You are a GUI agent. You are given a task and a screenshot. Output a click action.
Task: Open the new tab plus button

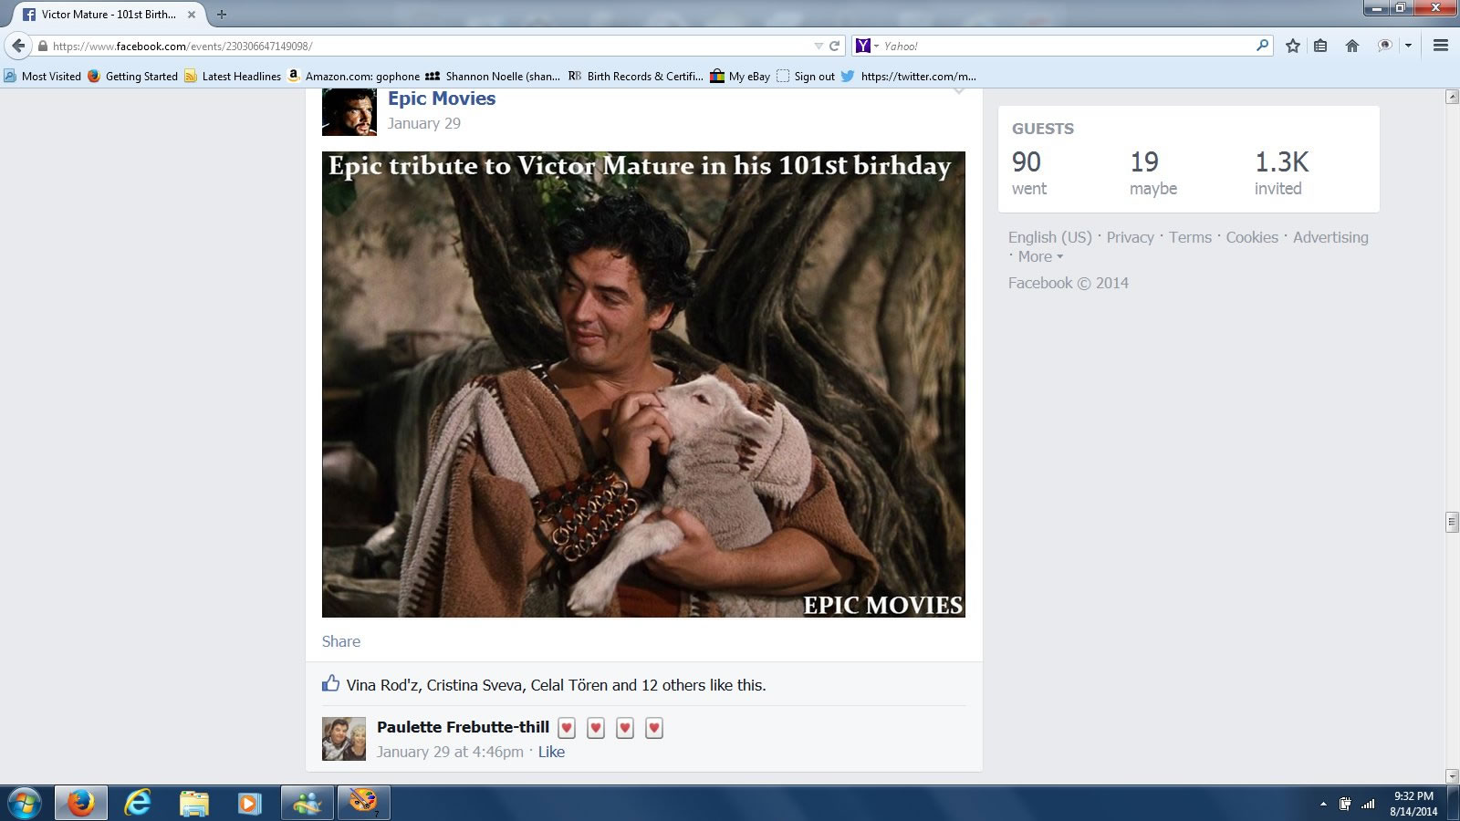tap(222, 15)
